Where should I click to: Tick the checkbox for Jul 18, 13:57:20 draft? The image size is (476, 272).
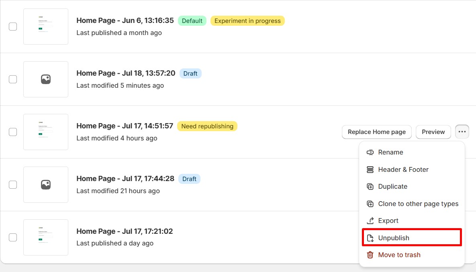click(13, 79)
